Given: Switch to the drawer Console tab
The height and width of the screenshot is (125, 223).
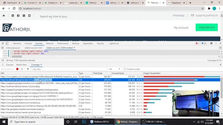Looking at the screenshot, I should (x=9, y=65).
